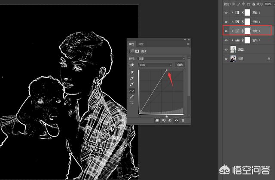Click the on-image targeted adjustment hand tool
The width and height of the screenshot is (275, 180).
pos(131,65)
